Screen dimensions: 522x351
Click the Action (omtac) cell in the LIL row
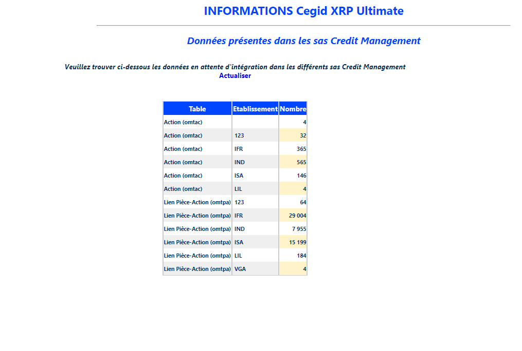point(197,189)
